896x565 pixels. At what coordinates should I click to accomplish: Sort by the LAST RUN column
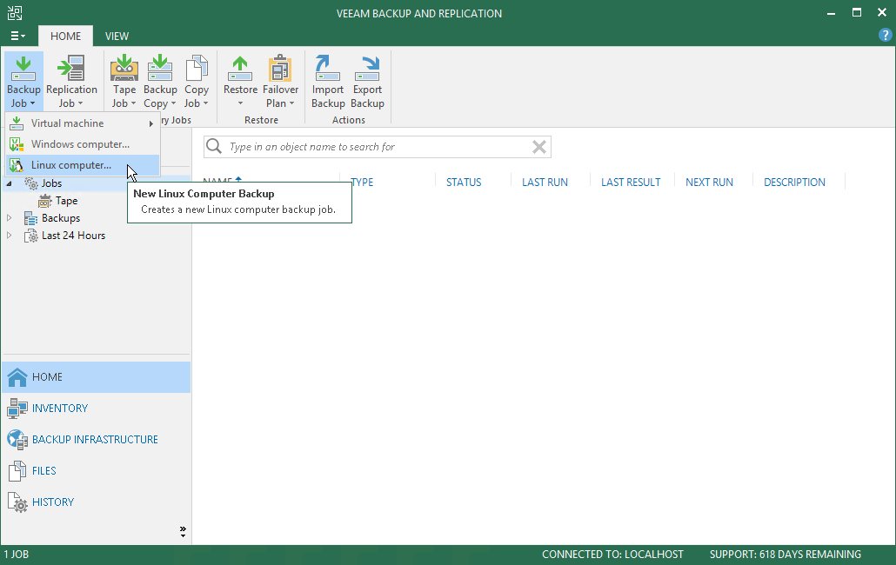point(545,182)
